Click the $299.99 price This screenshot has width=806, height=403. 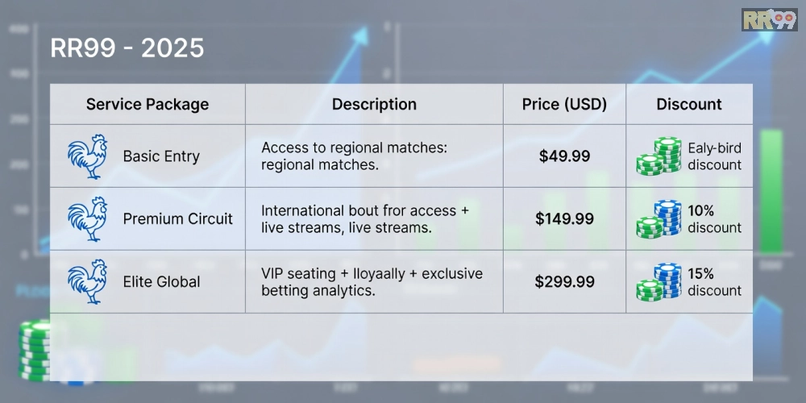click(x=564, y=281)
